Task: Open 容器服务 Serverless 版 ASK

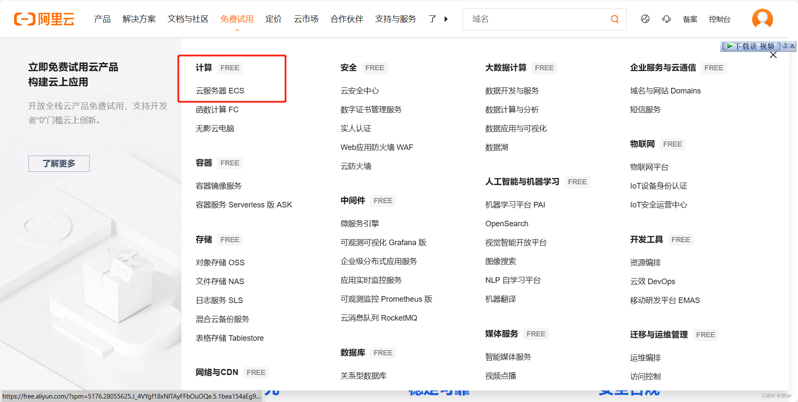Action: (244, 204)
